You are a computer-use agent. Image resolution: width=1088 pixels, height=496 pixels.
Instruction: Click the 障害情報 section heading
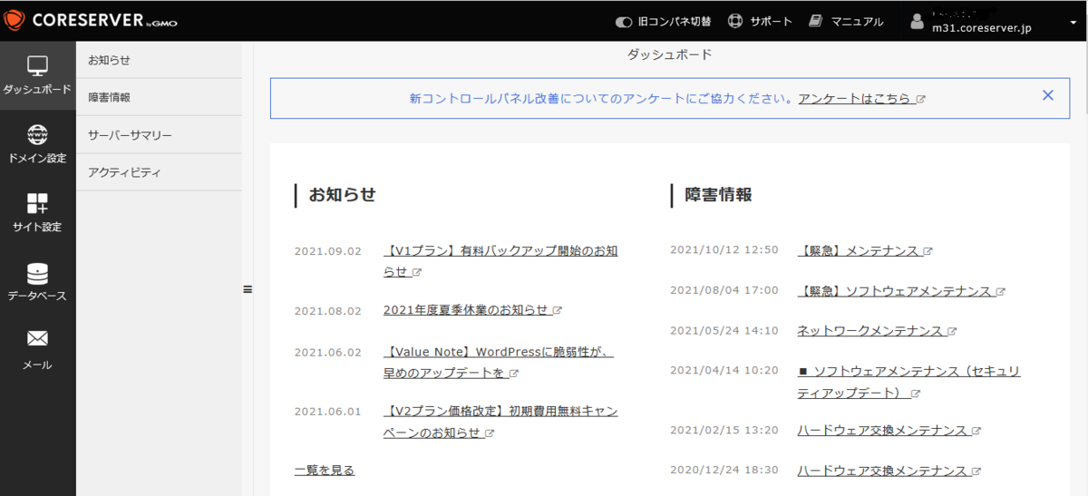click(x=718, y=194)
